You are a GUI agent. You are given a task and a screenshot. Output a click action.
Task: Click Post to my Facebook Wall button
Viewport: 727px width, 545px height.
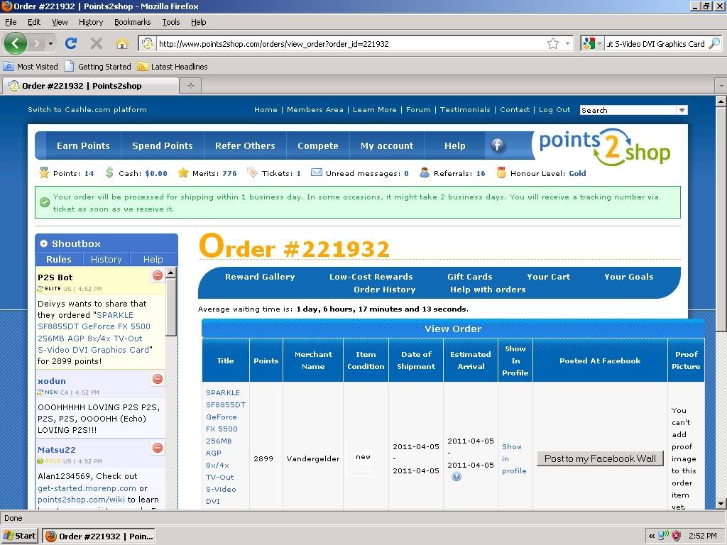pos(600,459)
